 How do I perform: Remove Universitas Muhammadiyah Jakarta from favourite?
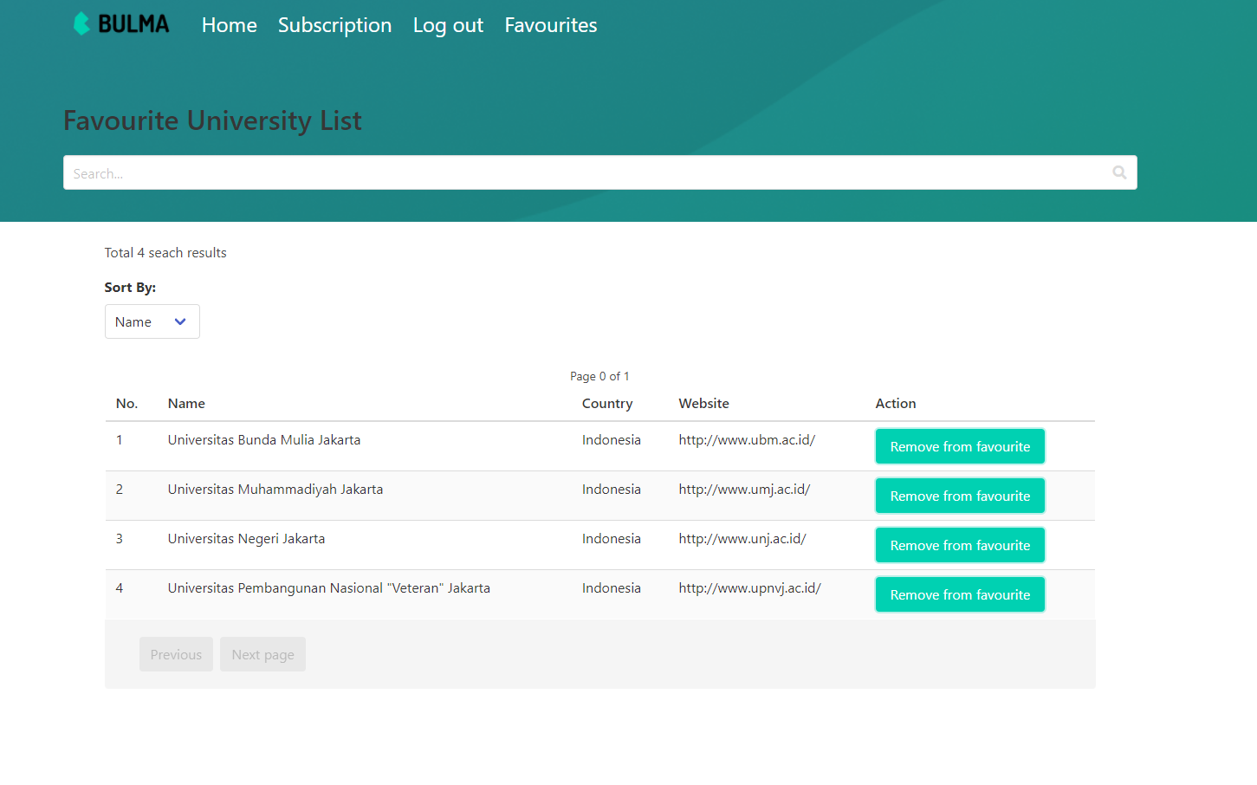[x=960, y=496]
